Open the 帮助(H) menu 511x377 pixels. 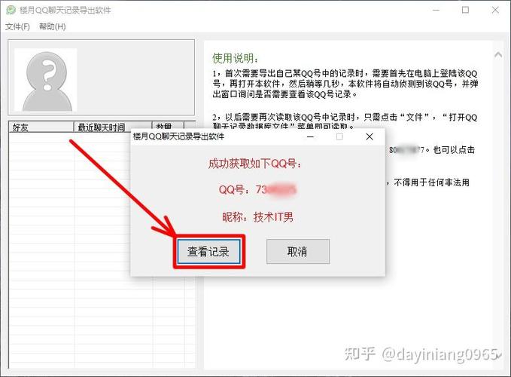52,26
